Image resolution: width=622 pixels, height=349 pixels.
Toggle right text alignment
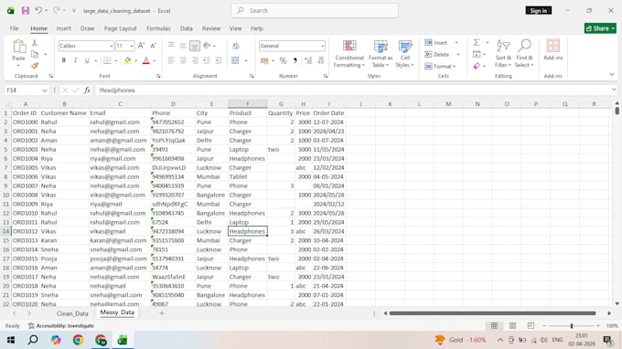click(x=194, y=60)
